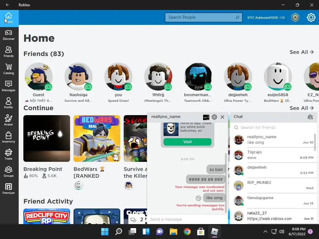Image resolution: width=319 pixels, height=239 pixels.
Task: Click the Robux icon in header
Action: click(295, 17)
